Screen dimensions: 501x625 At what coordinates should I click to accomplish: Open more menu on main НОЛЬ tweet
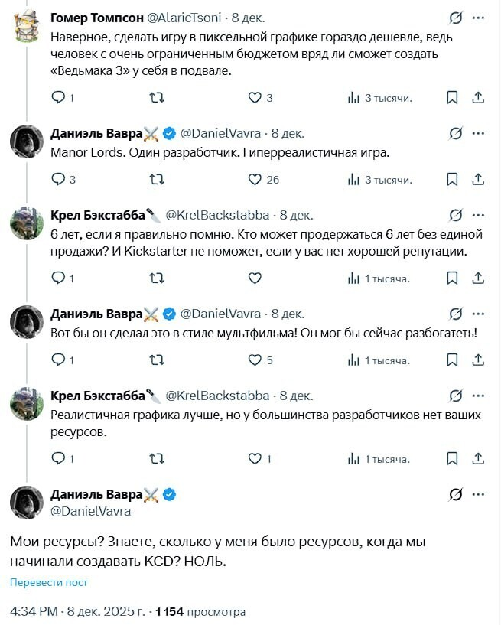[479, 494]
